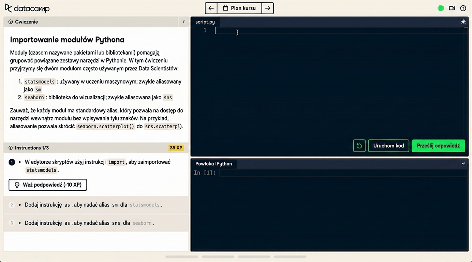This screenshot has height=262, width=472.
Task: Click statsmodels code in list item 1
Action: (x=40, y=82)
